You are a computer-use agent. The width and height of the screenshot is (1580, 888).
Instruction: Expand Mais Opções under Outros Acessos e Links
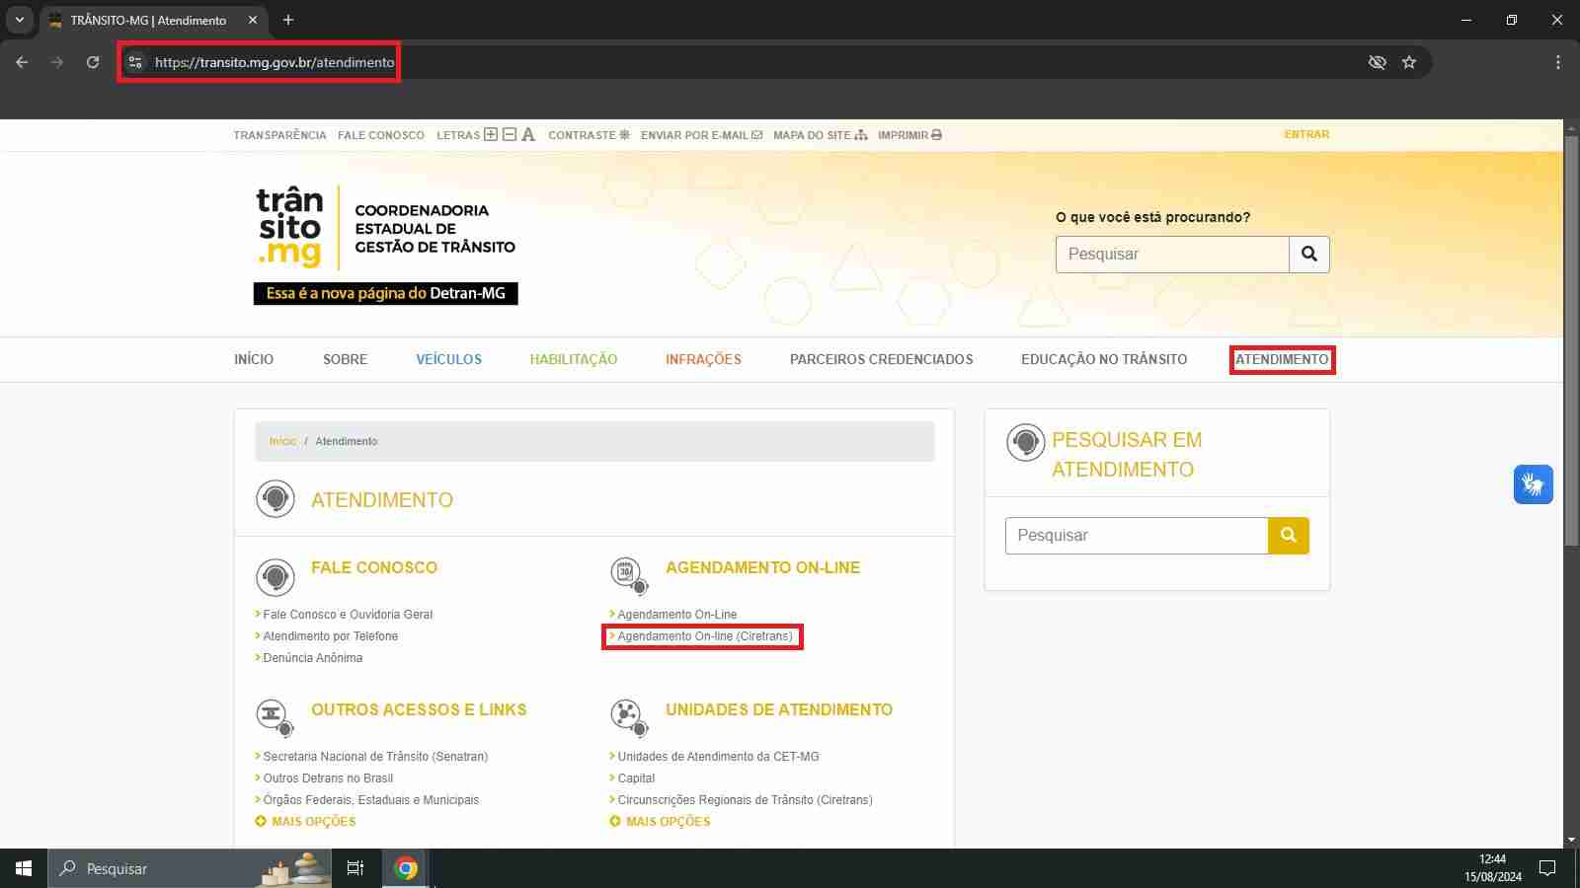pos(305,822)
